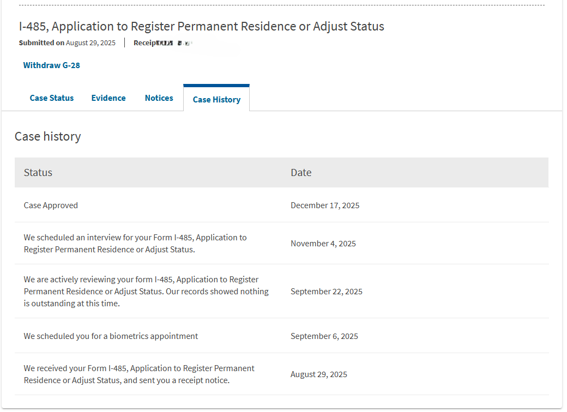Click the September 6, 2025 date
The height and width of the screenshot is (412, 567).
pos(324,336)
